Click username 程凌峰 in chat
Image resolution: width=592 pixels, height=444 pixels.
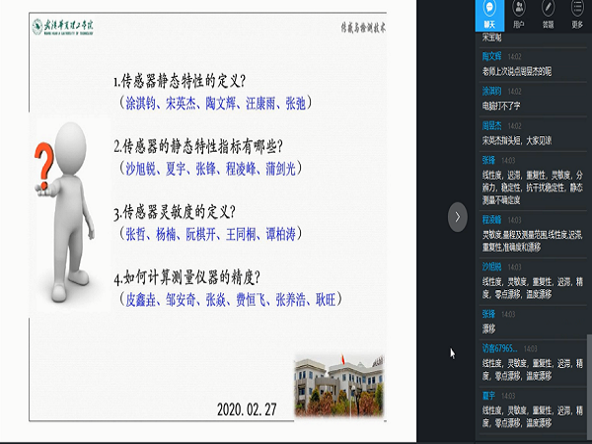click(492, 219)
